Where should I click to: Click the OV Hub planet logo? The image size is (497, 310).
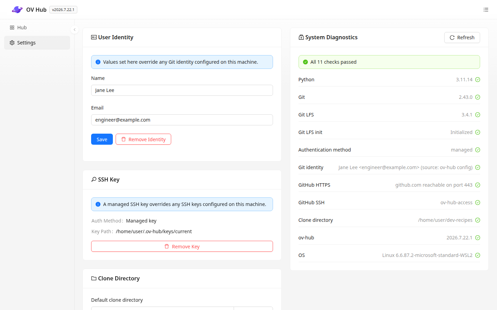(x=17, y=10)
